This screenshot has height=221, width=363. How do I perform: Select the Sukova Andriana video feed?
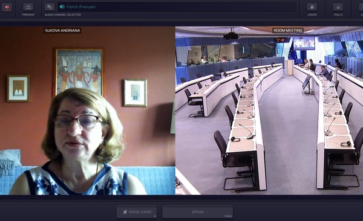coord(88,110)
